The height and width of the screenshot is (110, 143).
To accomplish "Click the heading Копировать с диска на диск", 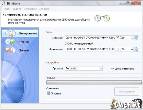I will [25, 15].
